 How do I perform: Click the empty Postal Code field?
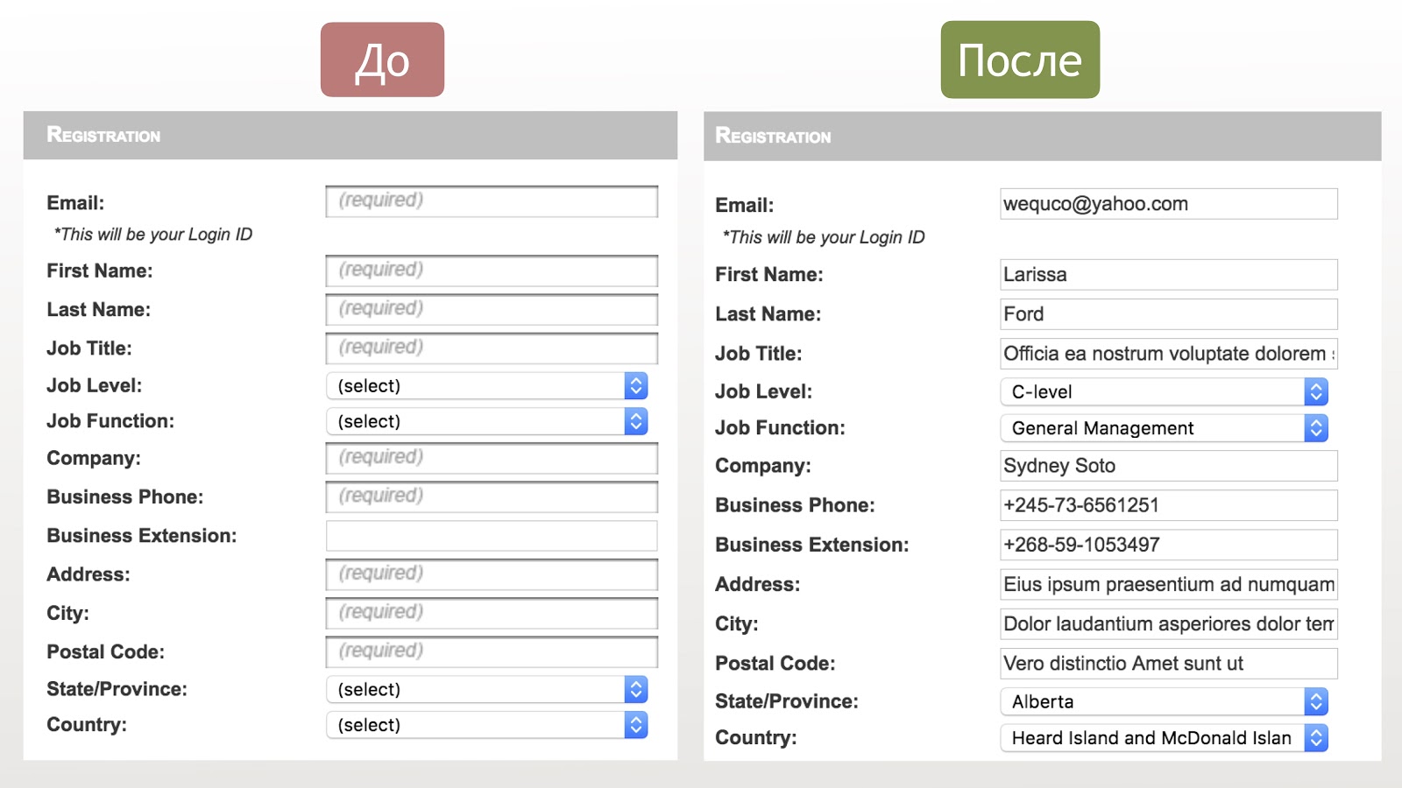[492, 651]
